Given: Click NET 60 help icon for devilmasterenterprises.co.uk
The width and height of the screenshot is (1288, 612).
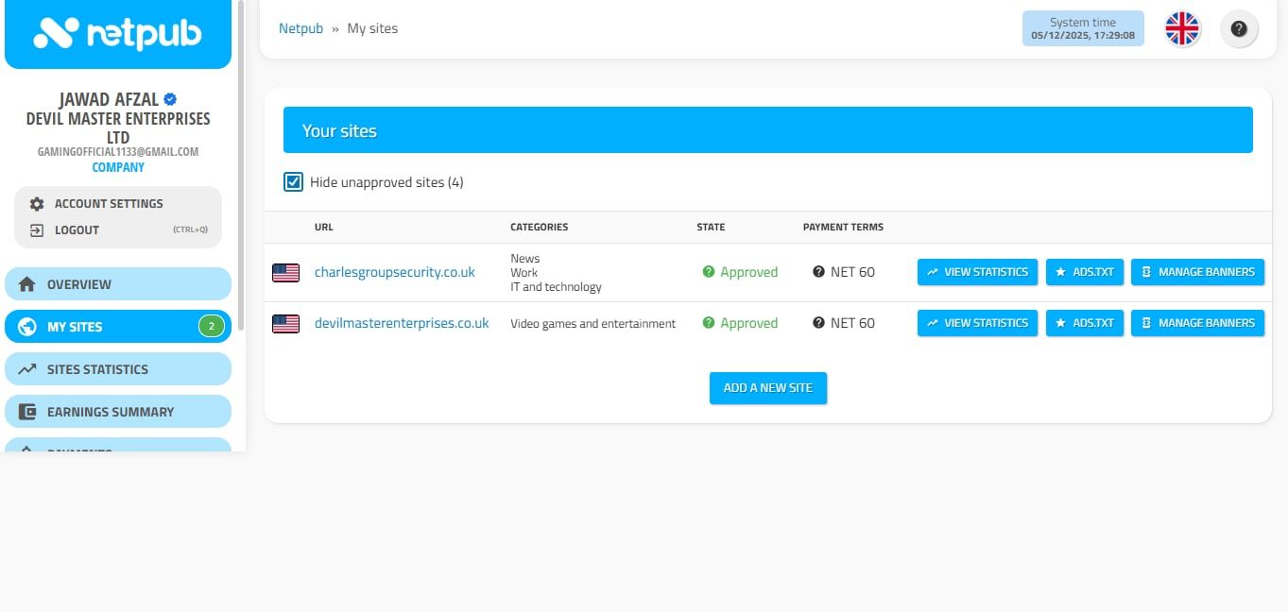Looking at the screenshot, I should pos(818,323).
